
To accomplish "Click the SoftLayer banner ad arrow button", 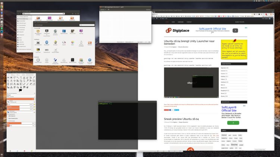I will tap(235, 31).
